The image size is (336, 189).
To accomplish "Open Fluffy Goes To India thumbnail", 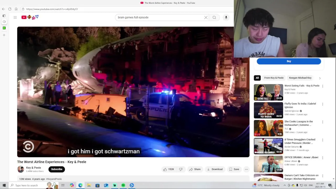I will (x=268, y=110).
